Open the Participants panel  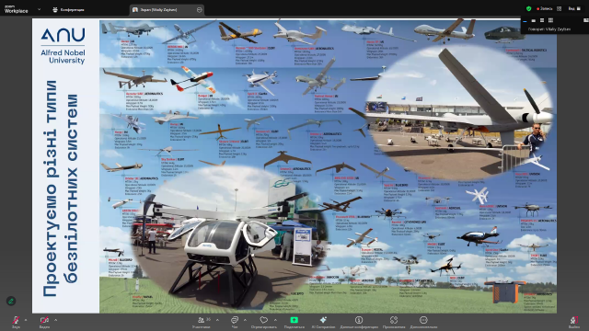tap(202, 322)
